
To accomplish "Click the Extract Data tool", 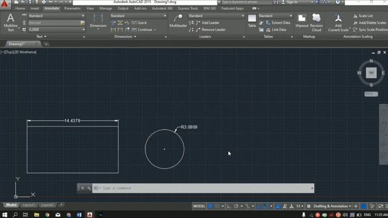I will coord(278,23).
